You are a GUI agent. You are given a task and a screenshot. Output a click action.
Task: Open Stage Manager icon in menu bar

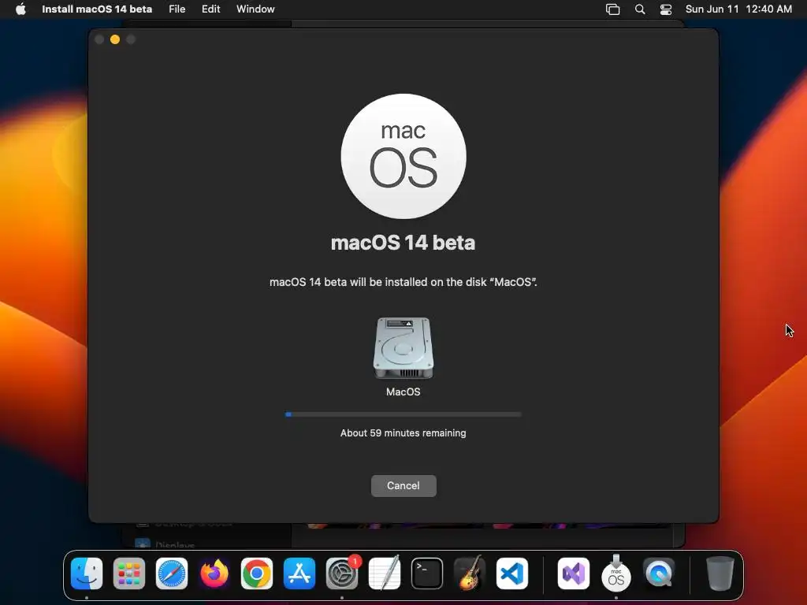pos(612,9)
